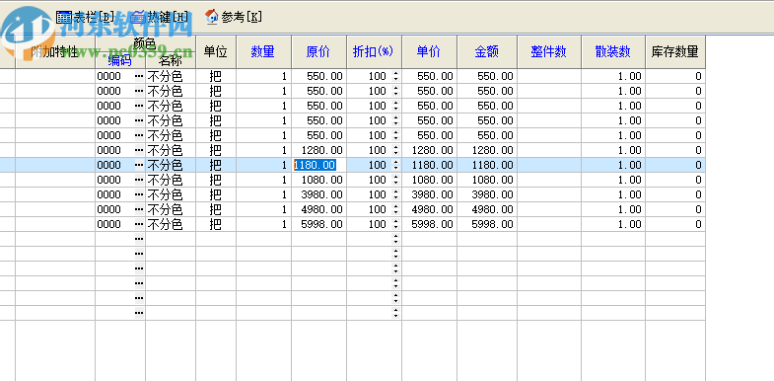Click 数量 1 cell in 4980.00 row
This screenshot has height=381, width=774.
pos(263,209)
